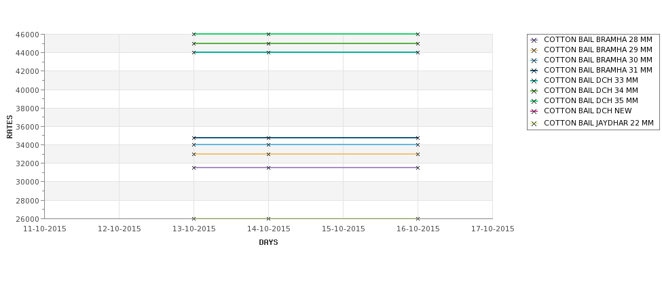Click the RATES axis title
662x291 pixels.
tap(10, 127)
